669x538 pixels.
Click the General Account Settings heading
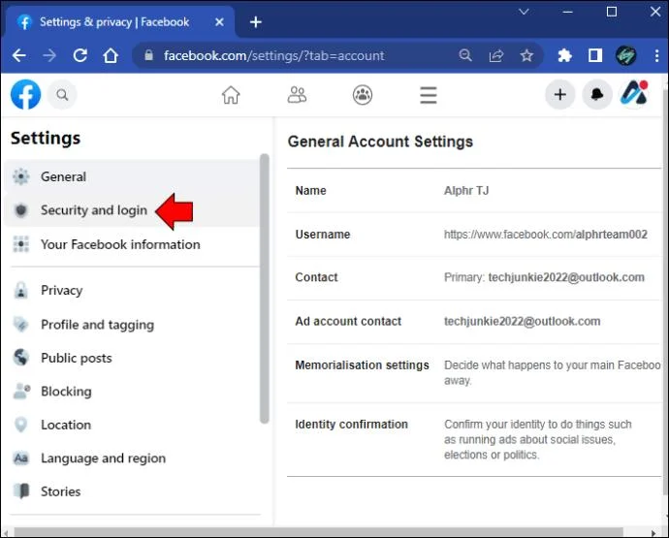pos(380,142)
